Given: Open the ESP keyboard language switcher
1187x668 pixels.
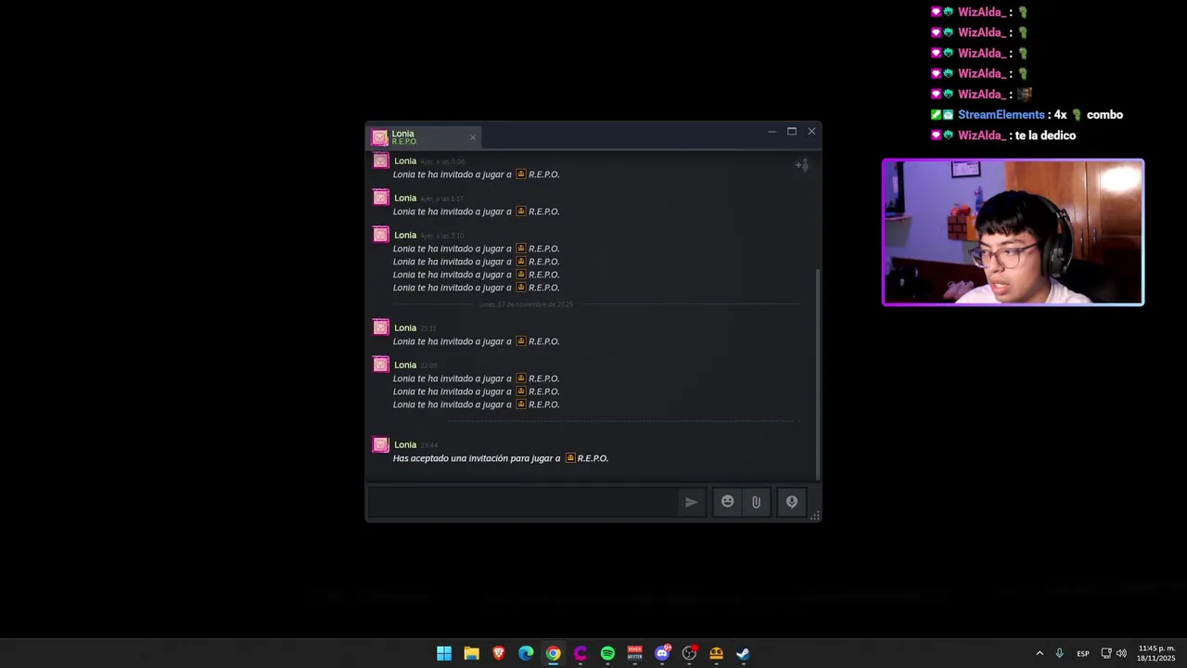Looking at the screenshot, I should [1083, 653].
